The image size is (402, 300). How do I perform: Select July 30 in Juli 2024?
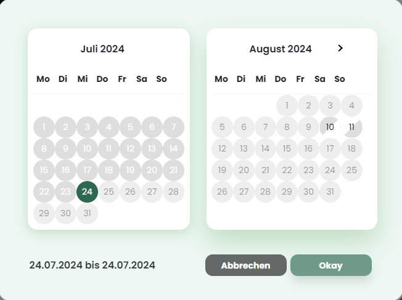click(65, 213)
